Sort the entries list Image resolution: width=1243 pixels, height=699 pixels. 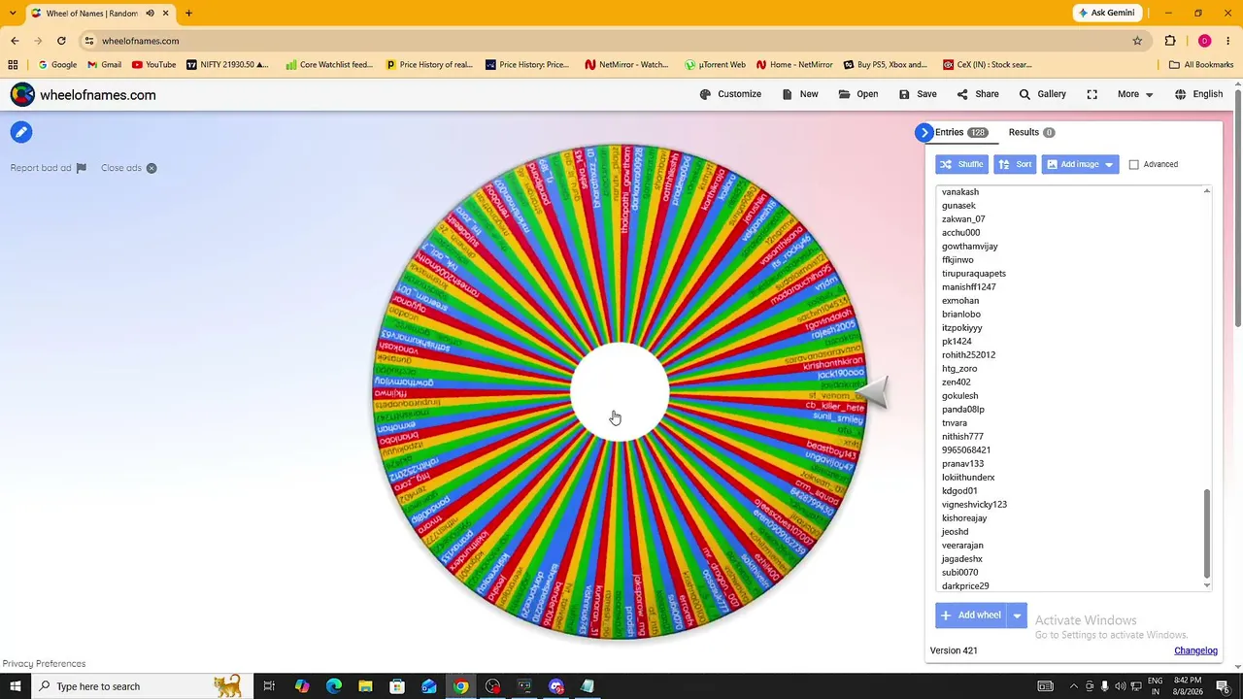pyautogui.click(x=1015, y=164)
